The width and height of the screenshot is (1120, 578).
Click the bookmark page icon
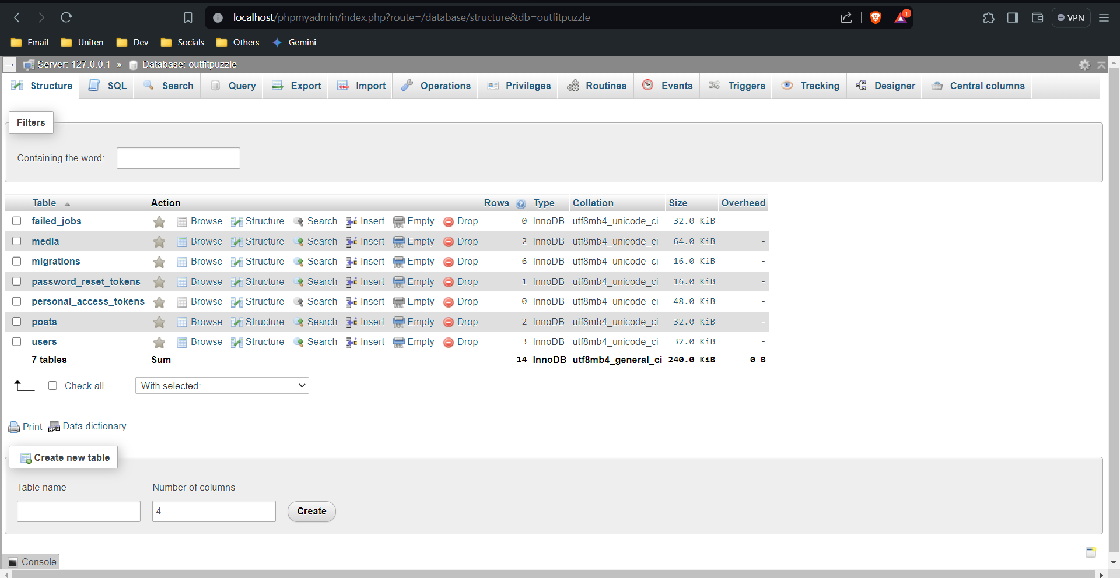[188, 17]
